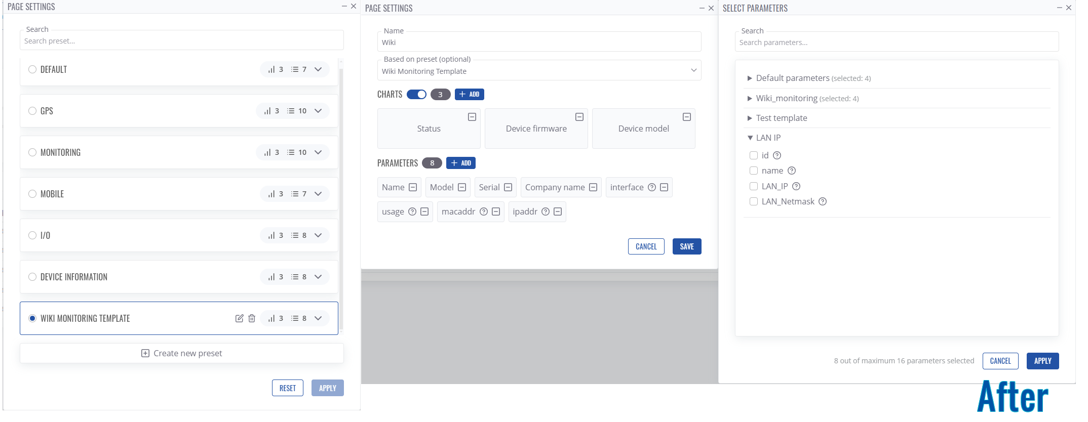
Task: Remove the Serial parameter chip
Action: pos(508,187)
